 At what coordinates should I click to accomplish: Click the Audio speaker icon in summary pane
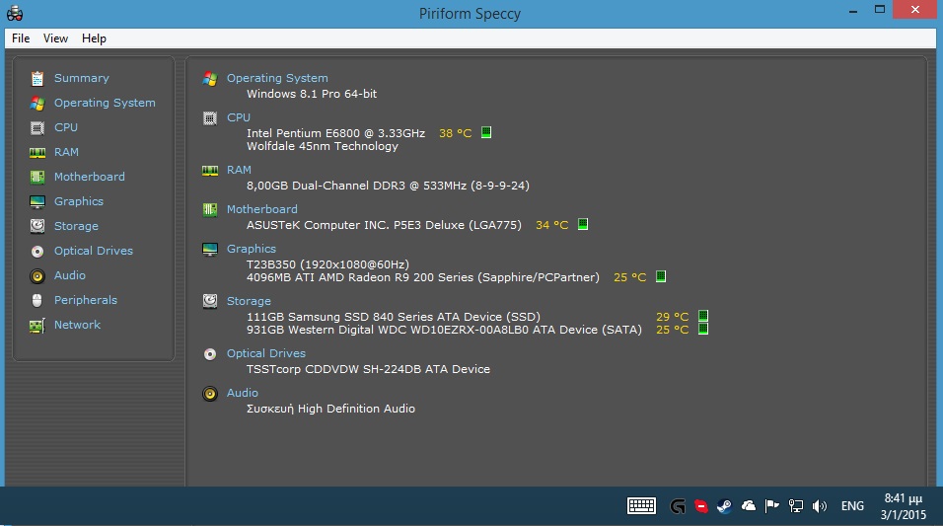[x=210, y=394]
